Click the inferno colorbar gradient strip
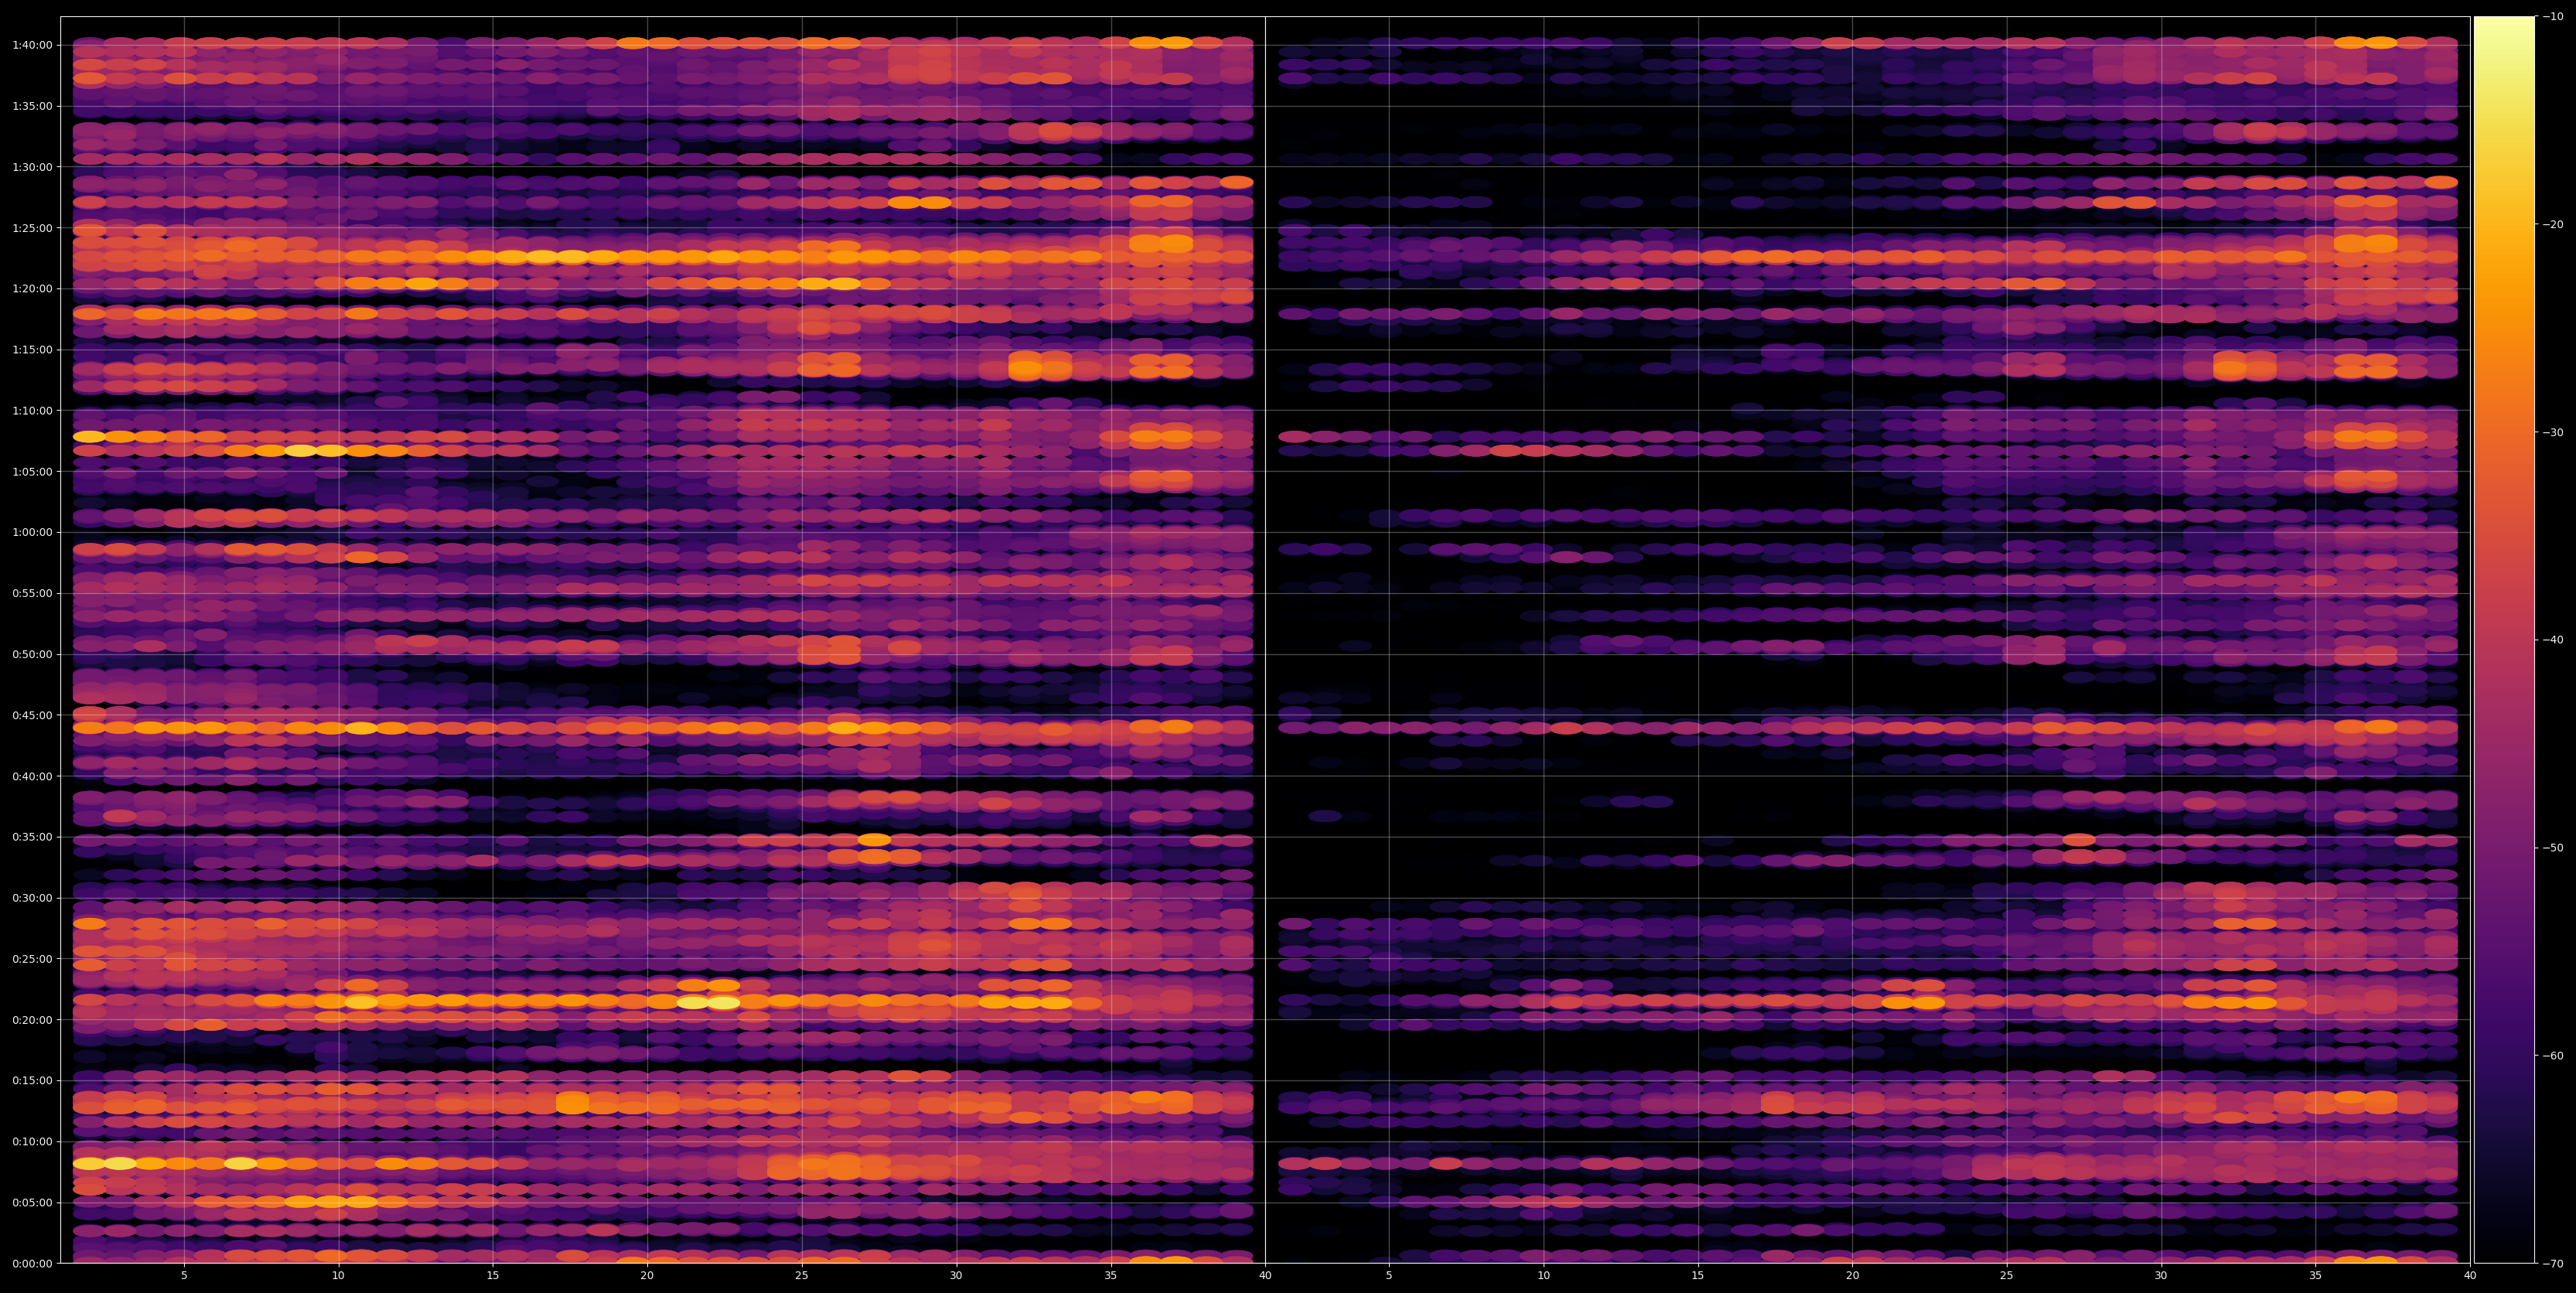The height and width of the screenshot is (1293, 2576). [2504, 640]
